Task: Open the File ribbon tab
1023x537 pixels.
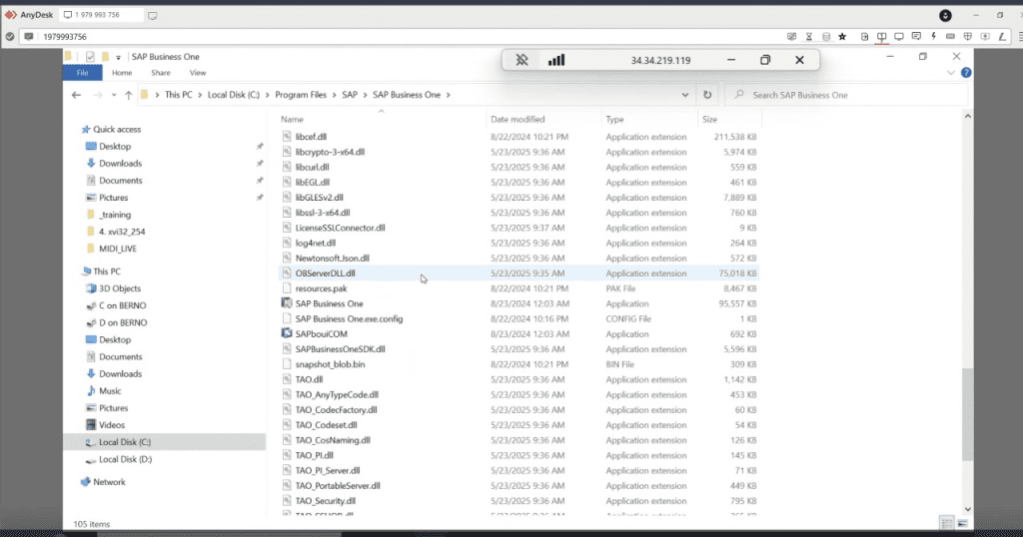Action: click(82, 72)
